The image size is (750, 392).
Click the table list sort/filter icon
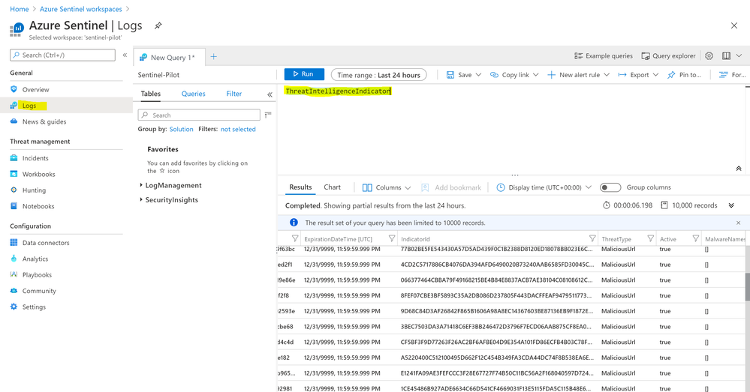[x=268, y=115]
